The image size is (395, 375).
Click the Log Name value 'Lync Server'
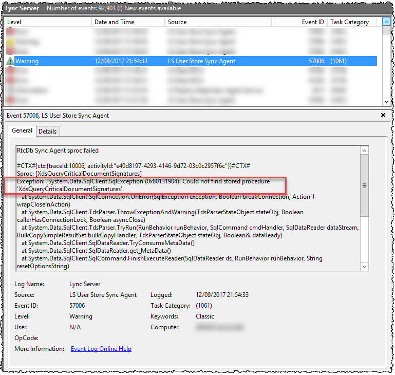(85, 284)
